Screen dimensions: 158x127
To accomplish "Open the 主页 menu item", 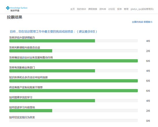I will (73, 9).
